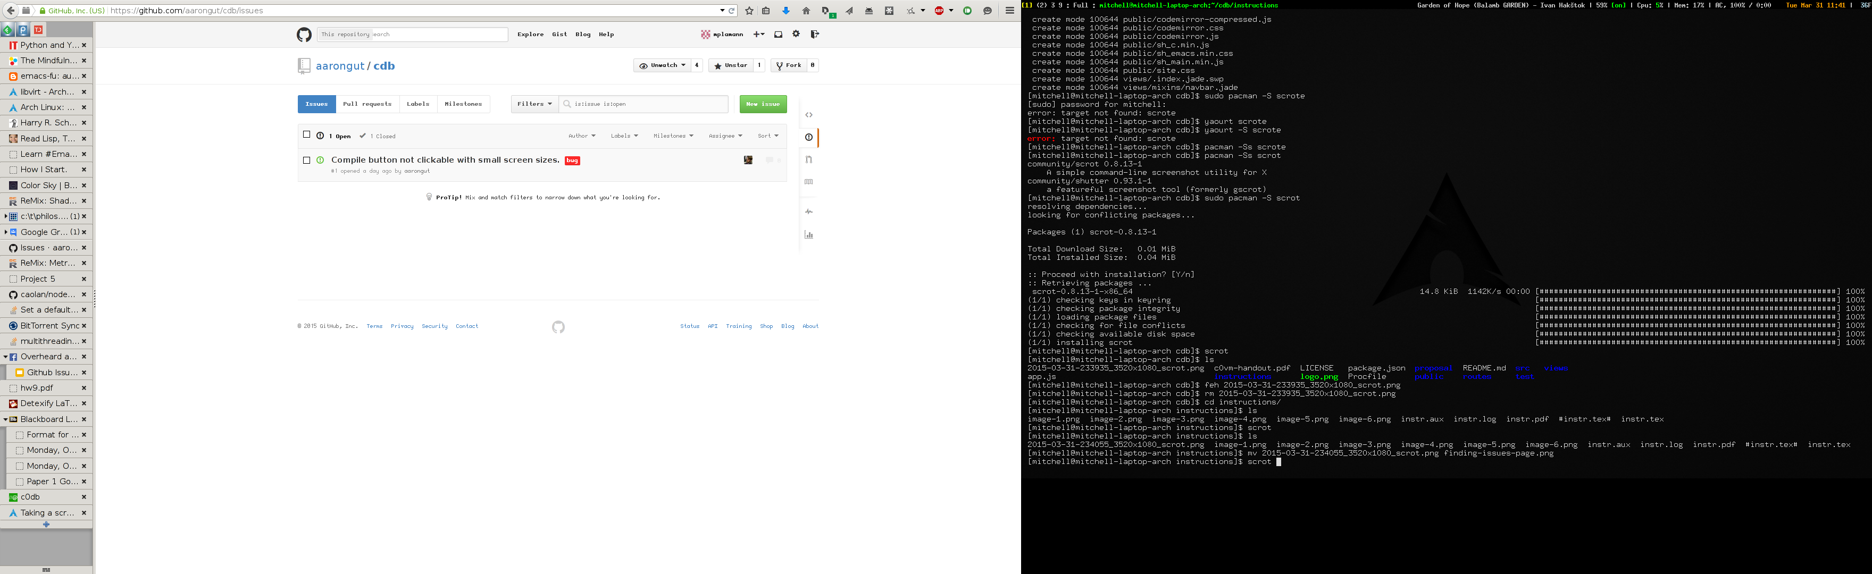Open the Filters dropdown

[534, 104]
